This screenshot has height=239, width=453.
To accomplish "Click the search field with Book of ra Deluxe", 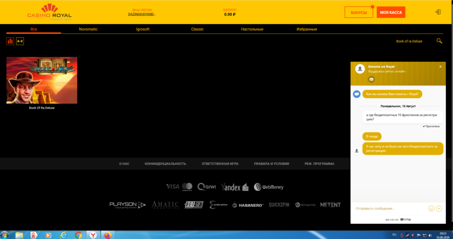I will point(409,41).
